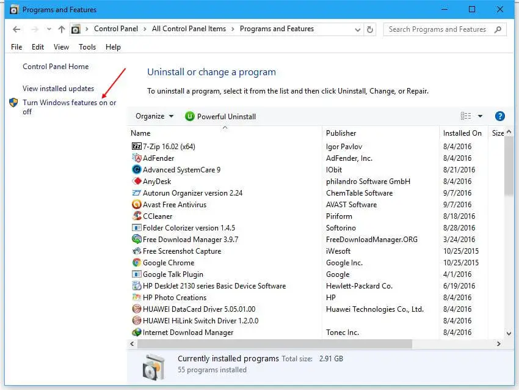Click the Change your view icon
This screenshot has width=519, height=390.
[465, 116]
